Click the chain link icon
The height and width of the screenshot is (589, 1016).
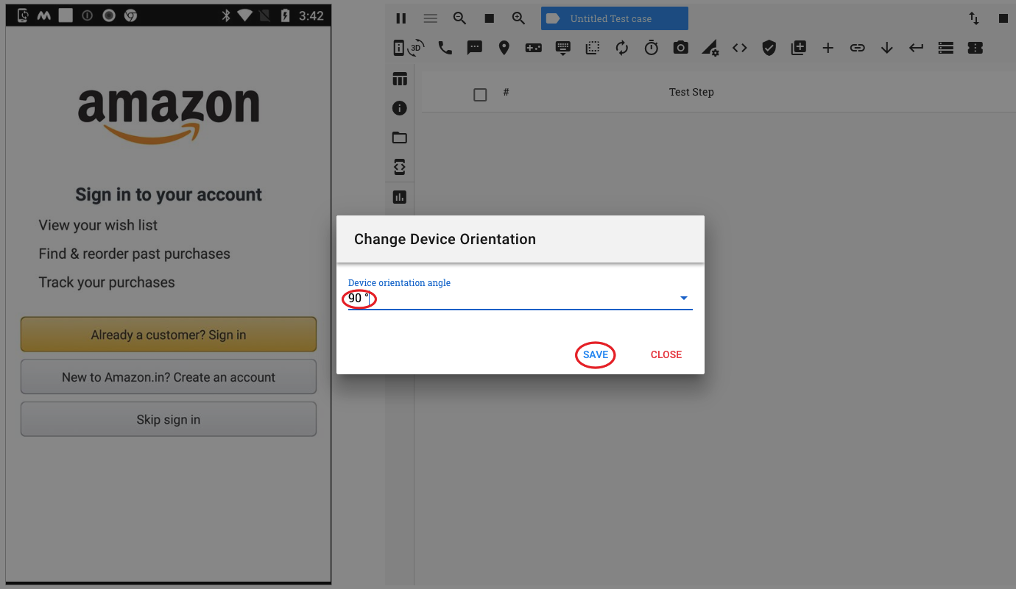point(858,48)
